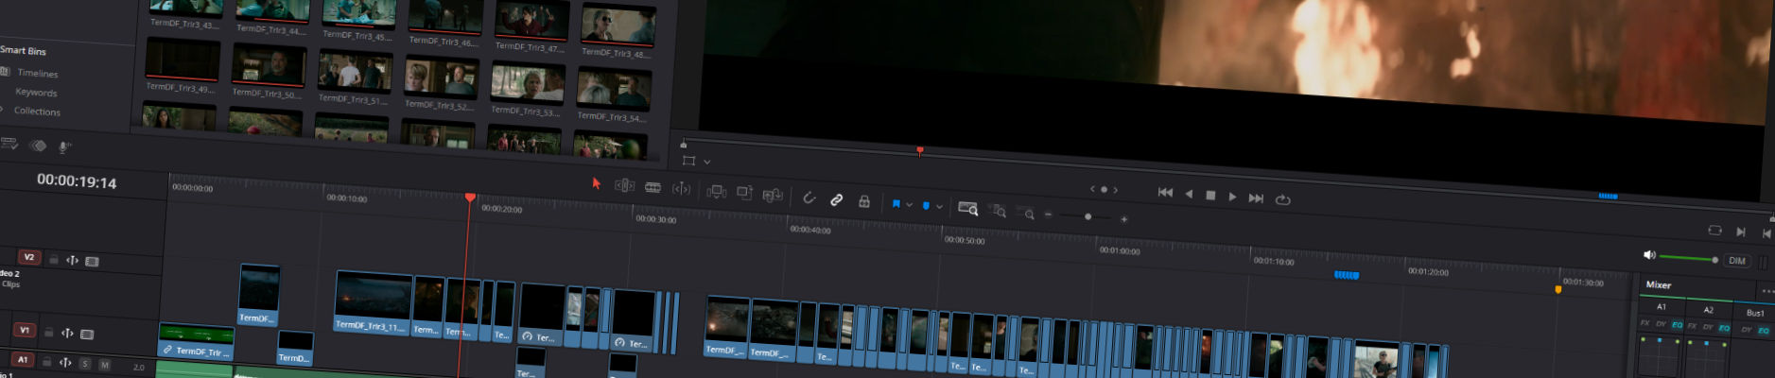Click the Overwrite Clip icon
The image size is (1775, 378).
click(744, 193)
